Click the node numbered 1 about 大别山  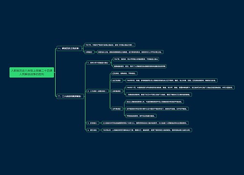[x=98, y=63]
